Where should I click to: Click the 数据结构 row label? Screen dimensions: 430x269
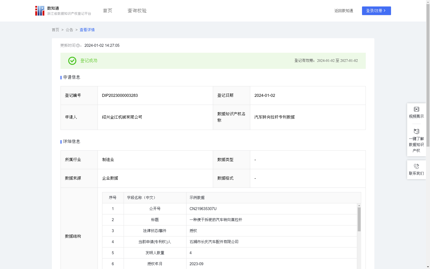73,236
